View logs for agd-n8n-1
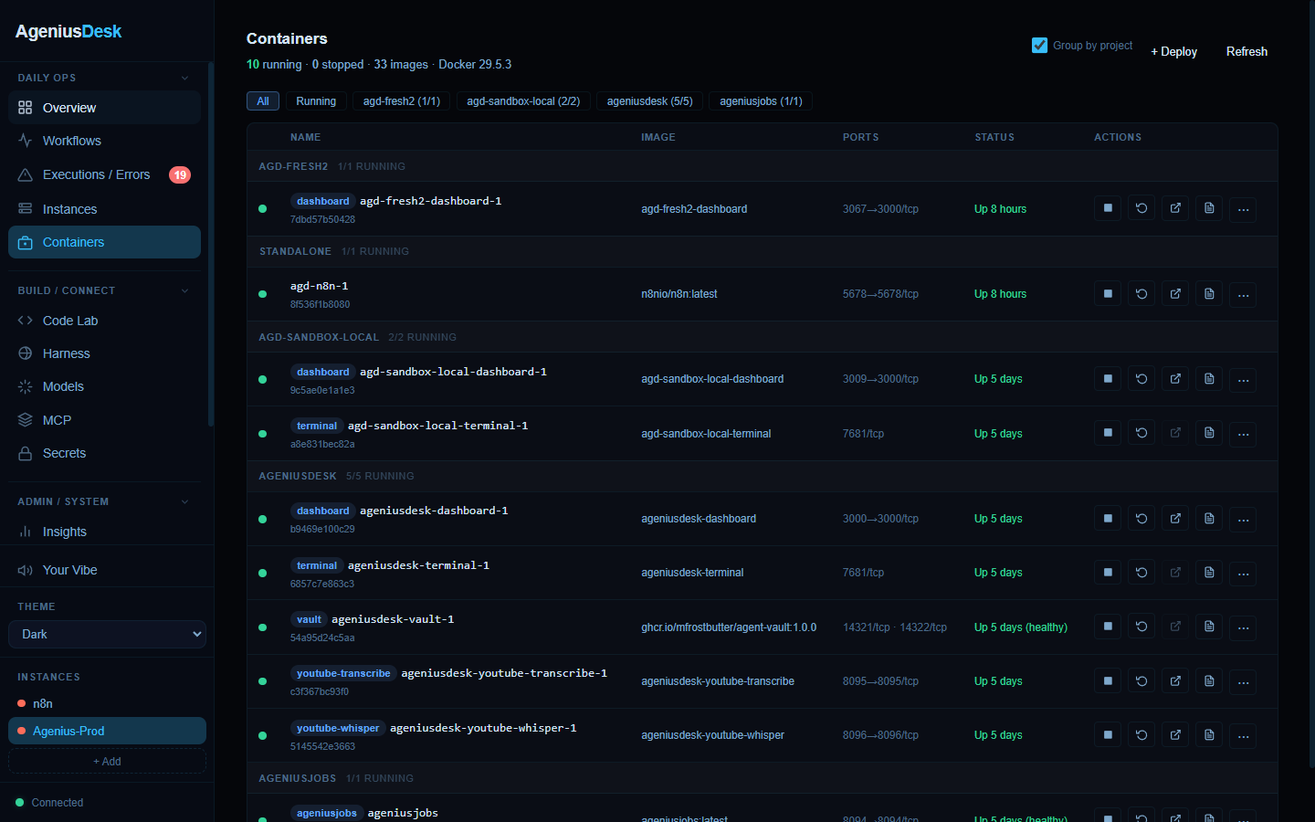The image size is (1315, 822). point(1209,294)
